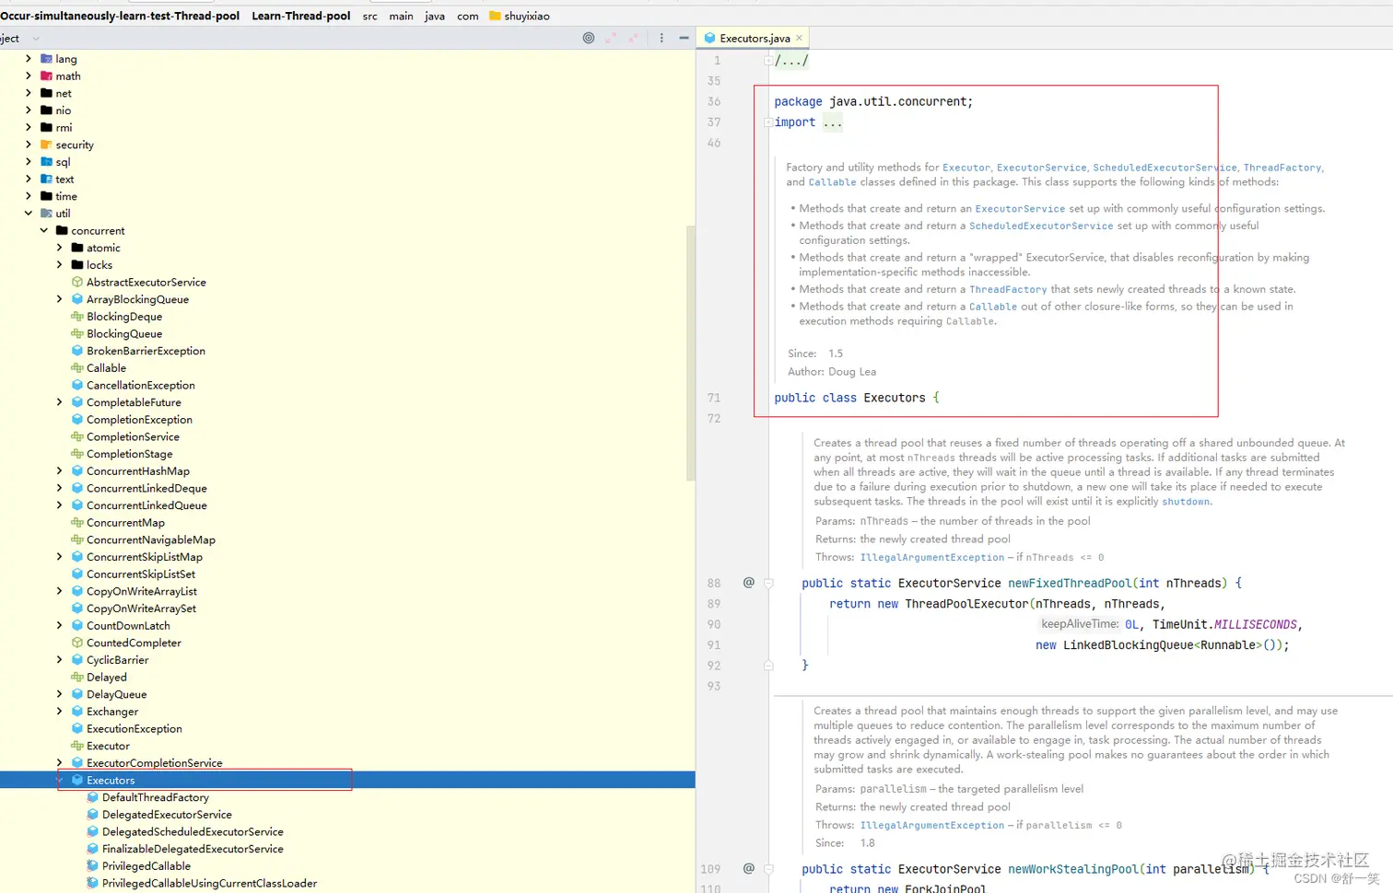Click line number 71 in gutter
Viewport: 1393px width, 893px height.
pos(714,398)
